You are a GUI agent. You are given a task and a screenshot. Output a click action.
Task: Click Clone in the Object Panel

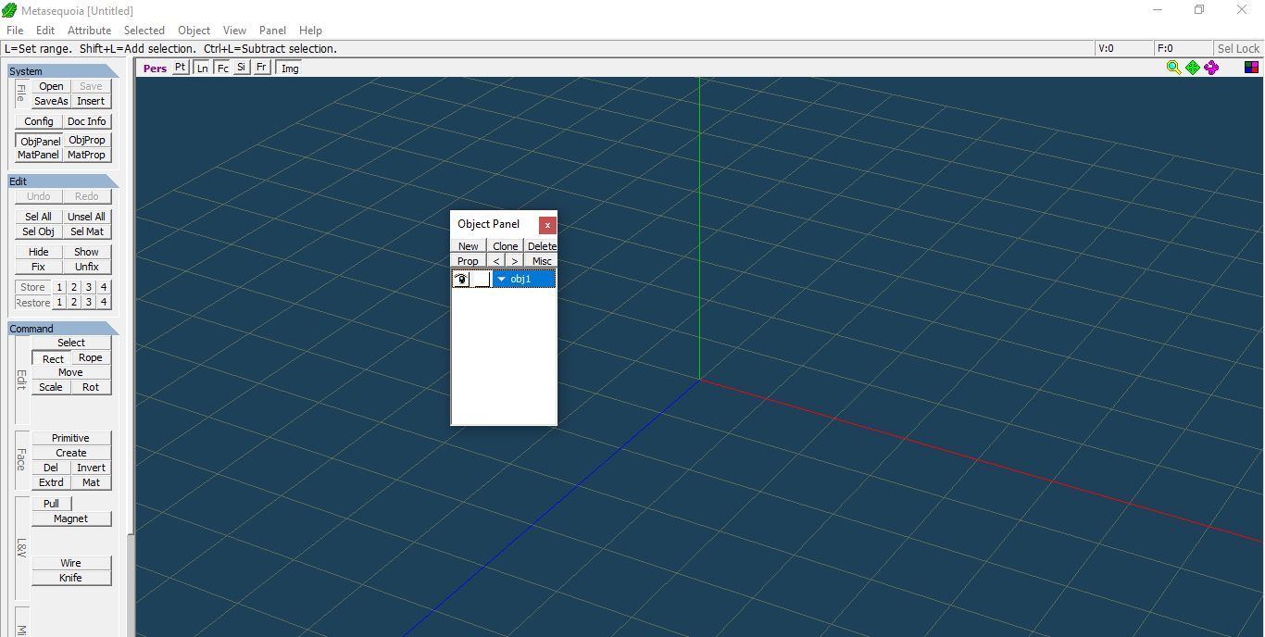point(506,246)
